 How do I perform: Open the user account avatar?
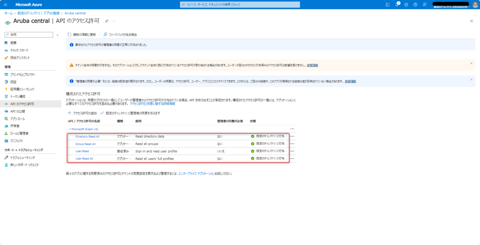475,4
